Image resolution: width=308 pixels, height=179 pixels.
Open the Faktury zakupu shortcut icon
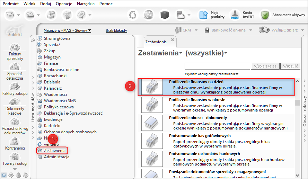[x=15, y=86]
